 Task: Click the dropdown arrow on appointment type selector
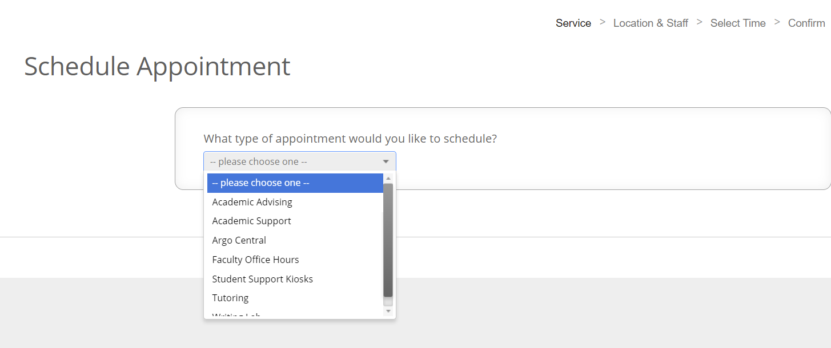pyautogui.click(x=386, y=162)
